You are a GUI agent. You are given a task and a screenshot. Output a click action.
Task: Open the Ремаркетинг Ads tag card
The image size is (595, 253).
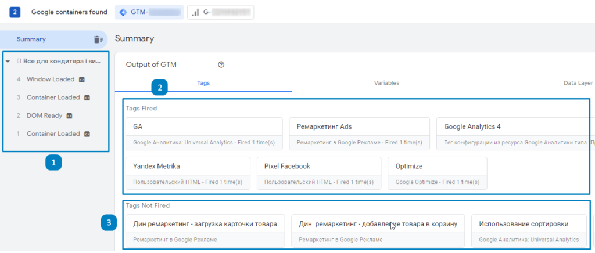pos(359,133)
